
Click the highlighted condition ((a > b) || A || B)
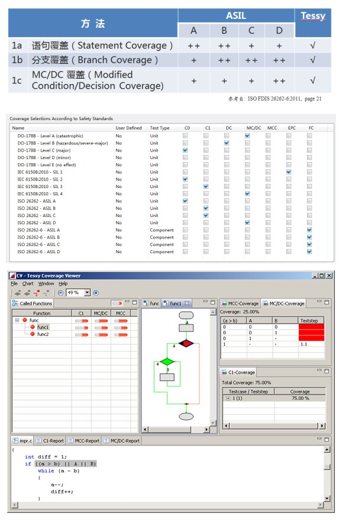pyautogui.click(x=66, y=464)
